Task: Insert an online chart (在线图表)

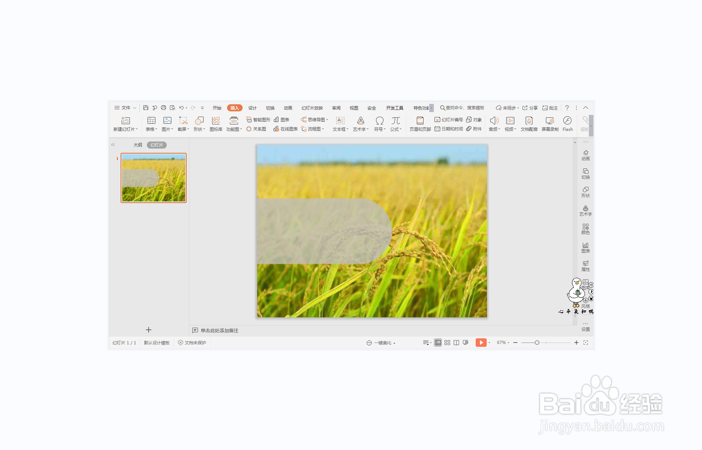Action: tap(286, 129)
